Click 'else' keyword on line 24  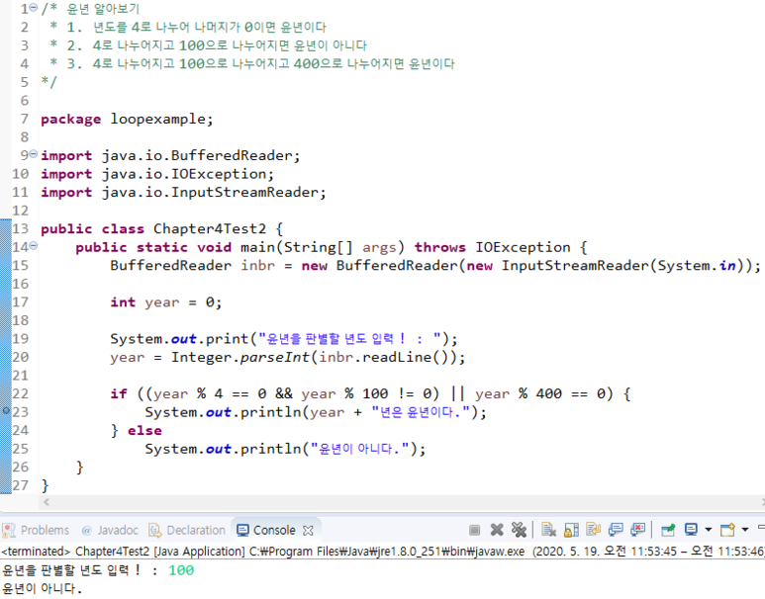(x=144, y=431)
